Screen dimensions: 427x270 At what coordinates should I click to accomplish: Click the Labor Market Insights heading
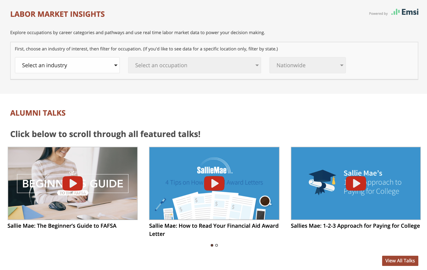click(x=57, y=14)
